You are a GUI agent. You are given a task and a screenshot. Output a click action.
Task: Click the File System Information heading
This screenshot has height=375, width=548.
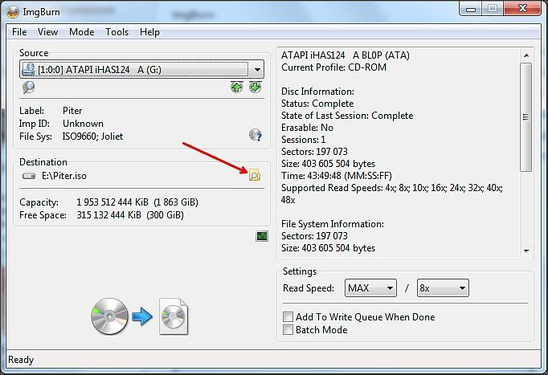coord(333,224)
